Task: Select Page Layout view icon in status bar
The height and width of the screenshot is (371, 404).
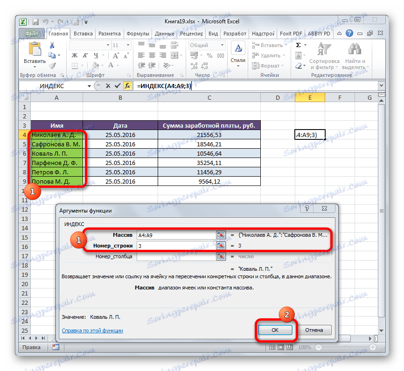Action: (x=281, y=347)
